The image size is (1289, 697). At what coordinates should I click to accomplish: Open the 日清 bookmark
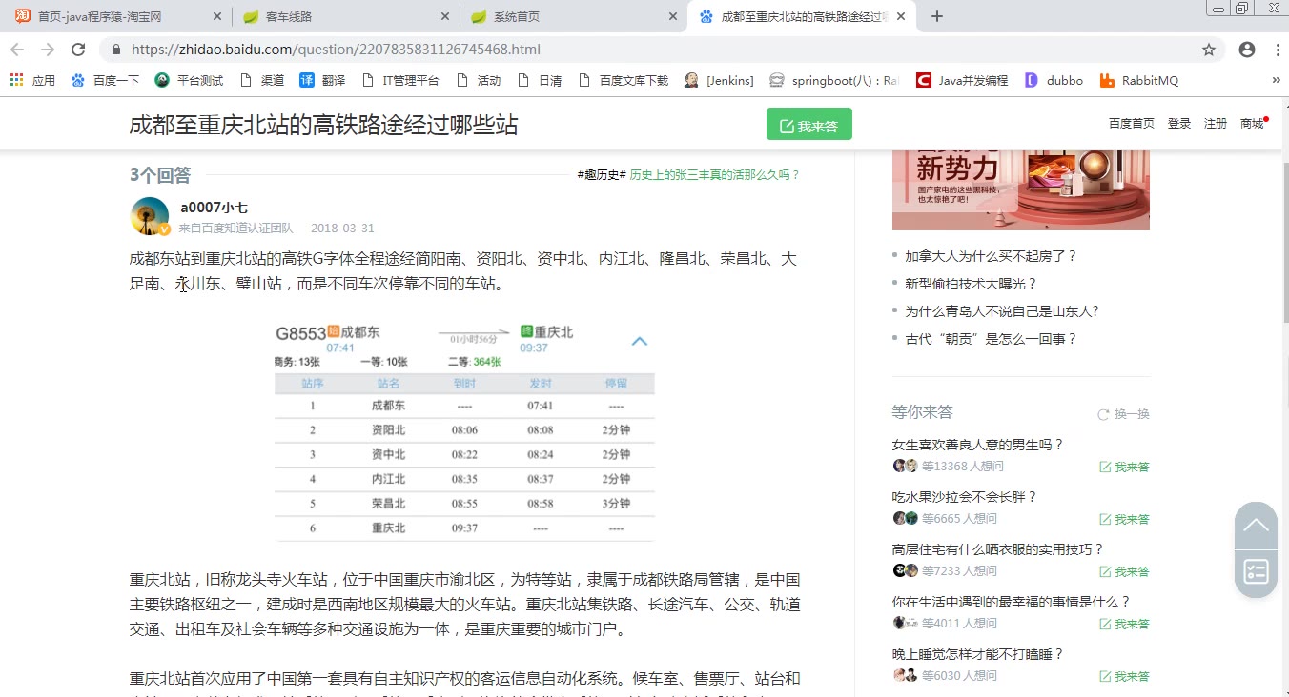click(540, 81)
